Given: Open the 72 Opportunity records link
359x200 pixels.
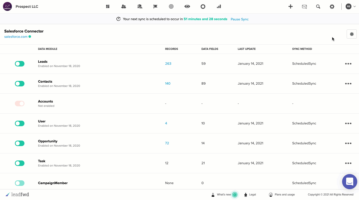Looking at the screenshot, I should pos(167,143).
